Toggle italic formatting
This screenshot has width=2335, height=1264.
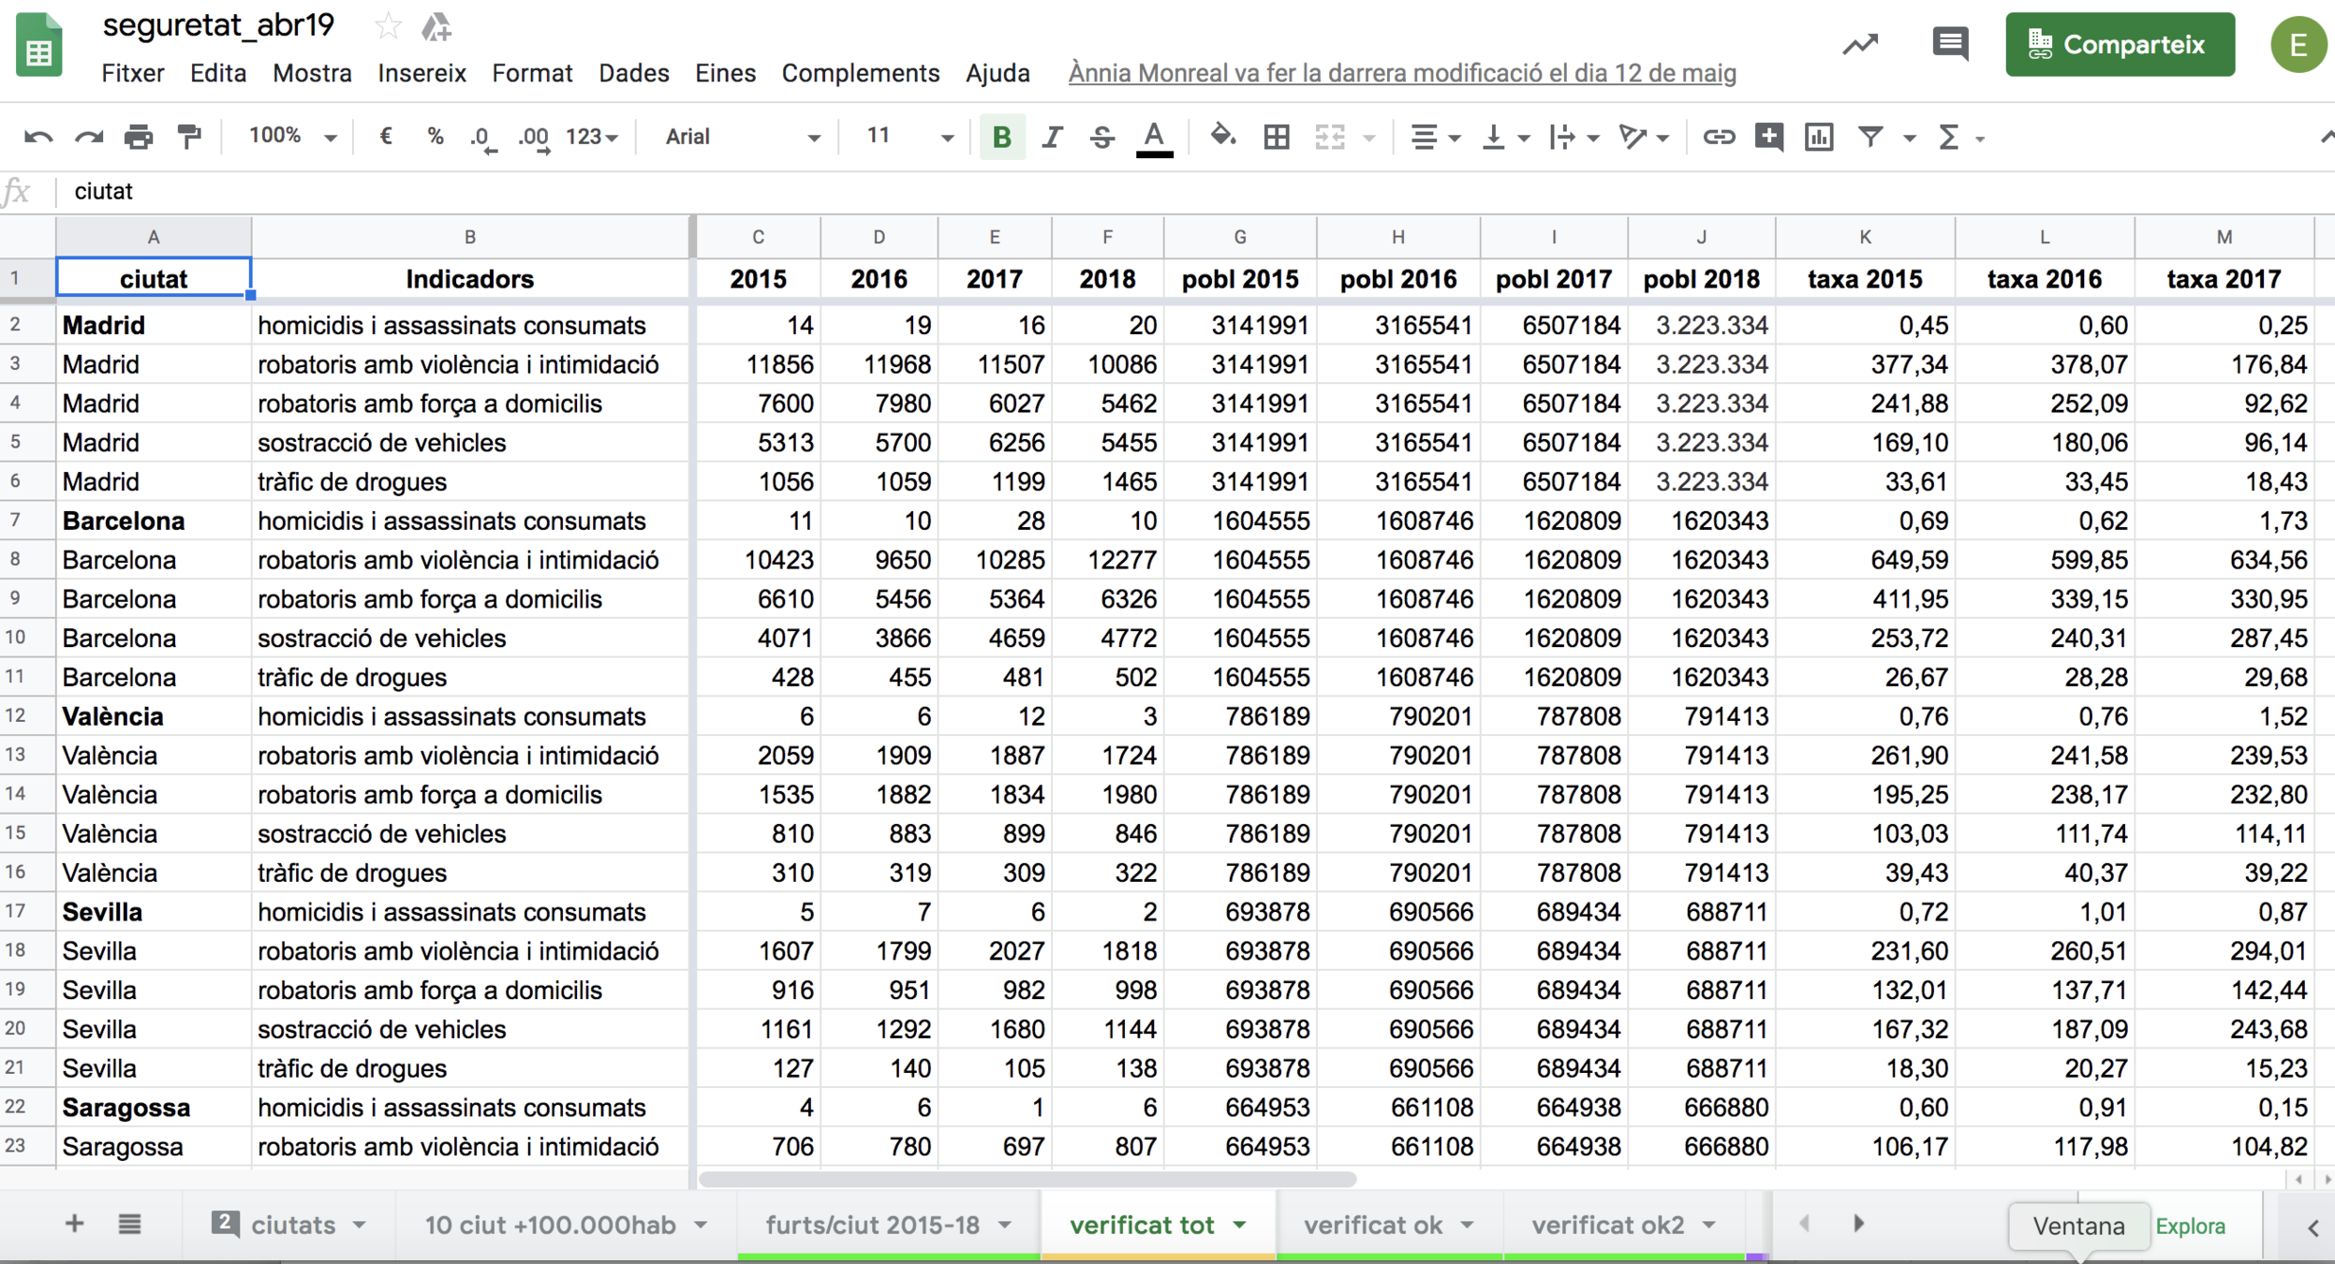(x=1052, y=138)
